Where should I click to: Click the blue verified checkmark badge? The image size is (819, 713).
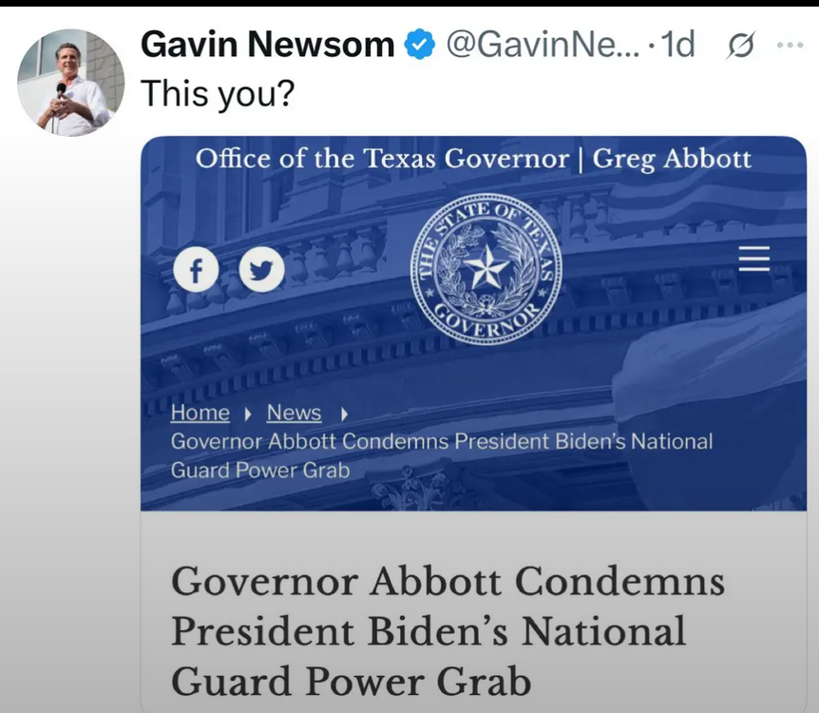(419, 45)
